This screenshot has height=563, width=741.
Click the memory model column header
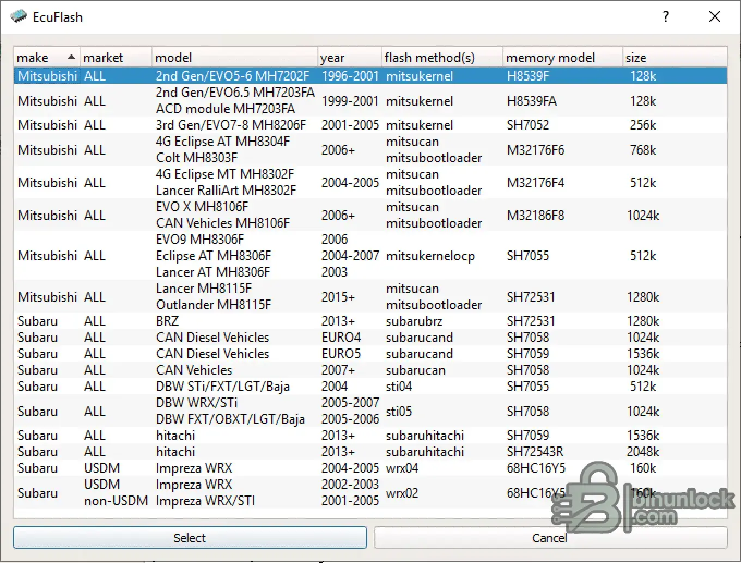[562, 58]
